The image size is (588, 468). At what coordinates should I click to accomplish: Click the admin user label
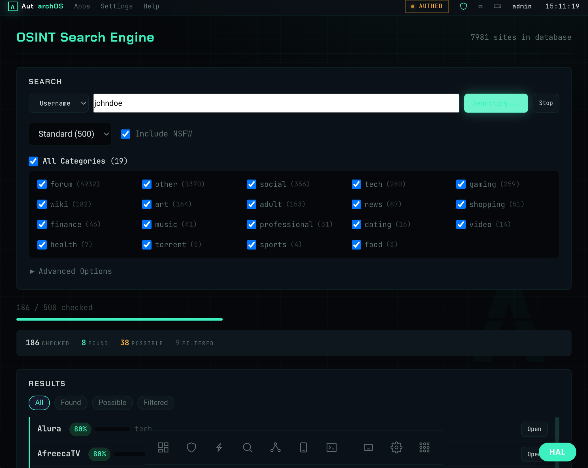[x=522, y=6]
